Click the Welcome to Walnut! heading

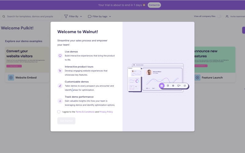(x=78, y=32)
